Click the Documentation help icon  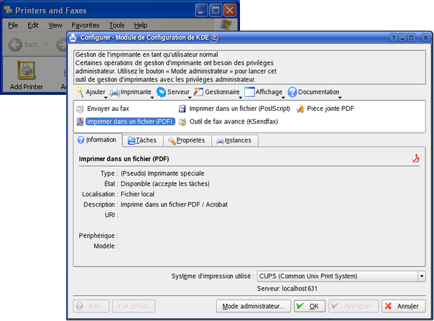pos(292,92)
